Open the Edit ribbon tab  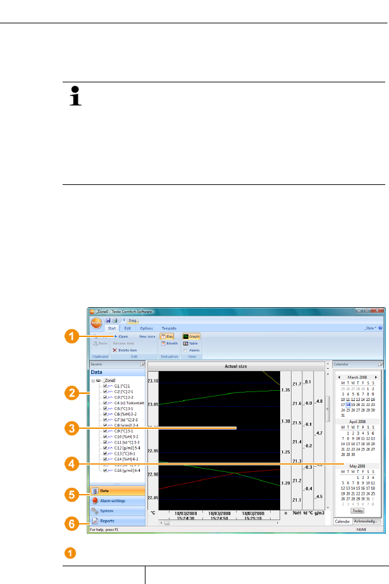pos(128,329)
